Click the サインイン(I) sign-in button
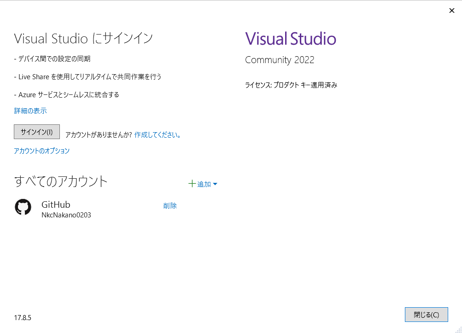The width and height of the screenshot is (462, 333). (37, 132)
